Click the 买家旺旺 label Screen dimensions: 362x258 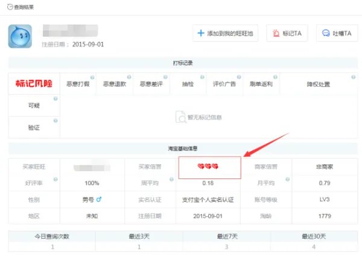pos(34,166)
